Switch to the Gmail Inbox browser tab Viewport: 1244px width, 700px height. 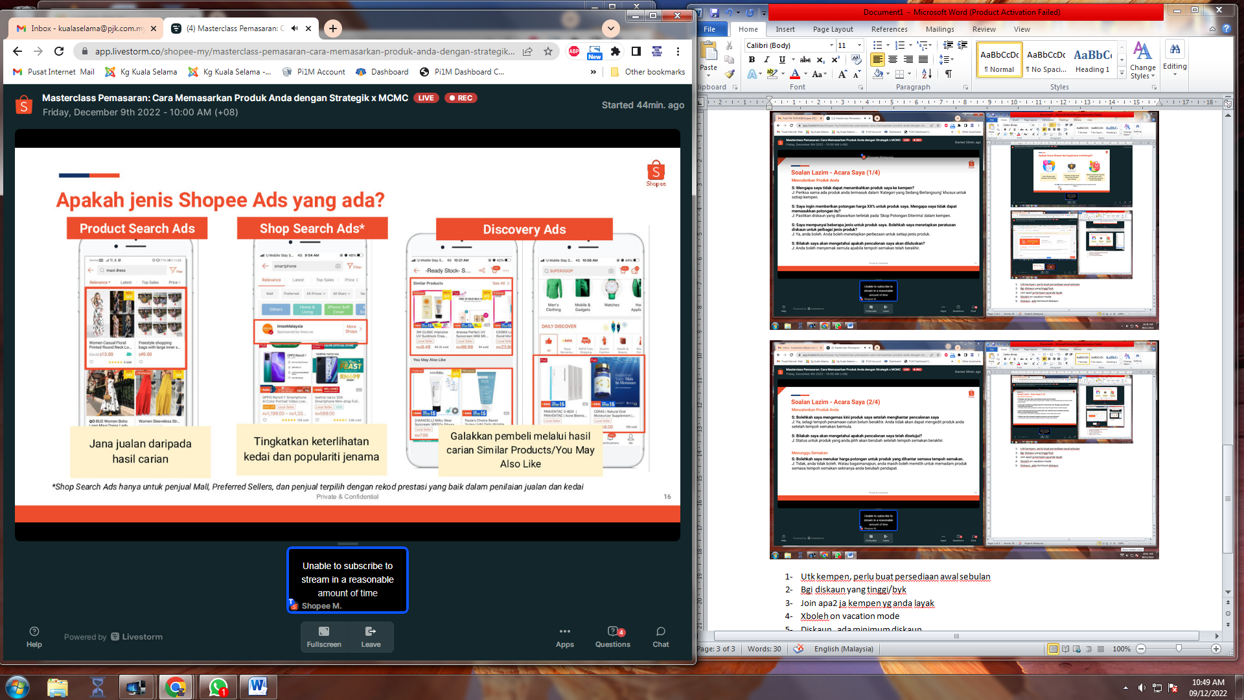86,29
